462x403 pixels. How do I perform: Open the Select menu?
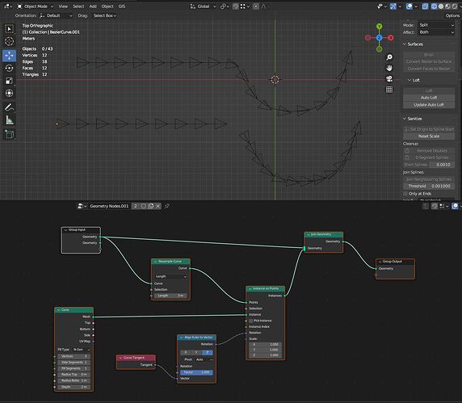pos(78,6)
